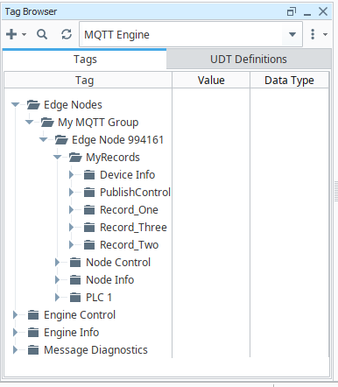Open the add tag dropdown arrow

click(24, 34)
